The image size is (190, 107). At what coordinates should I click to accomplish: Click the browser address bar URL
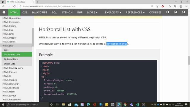49,6
